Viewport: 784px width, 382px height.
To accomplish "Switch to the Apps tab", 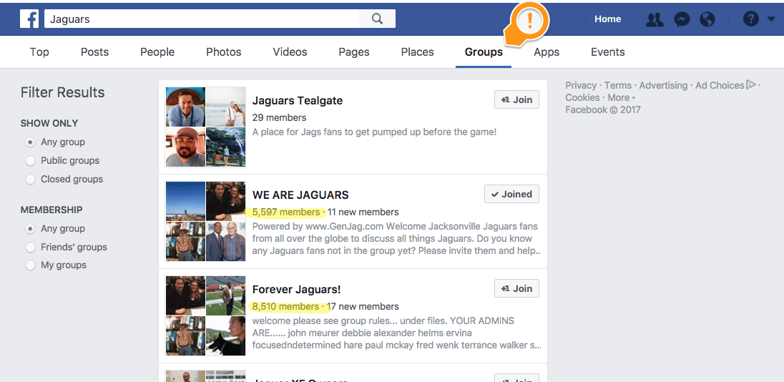I will tap(547, 52).
